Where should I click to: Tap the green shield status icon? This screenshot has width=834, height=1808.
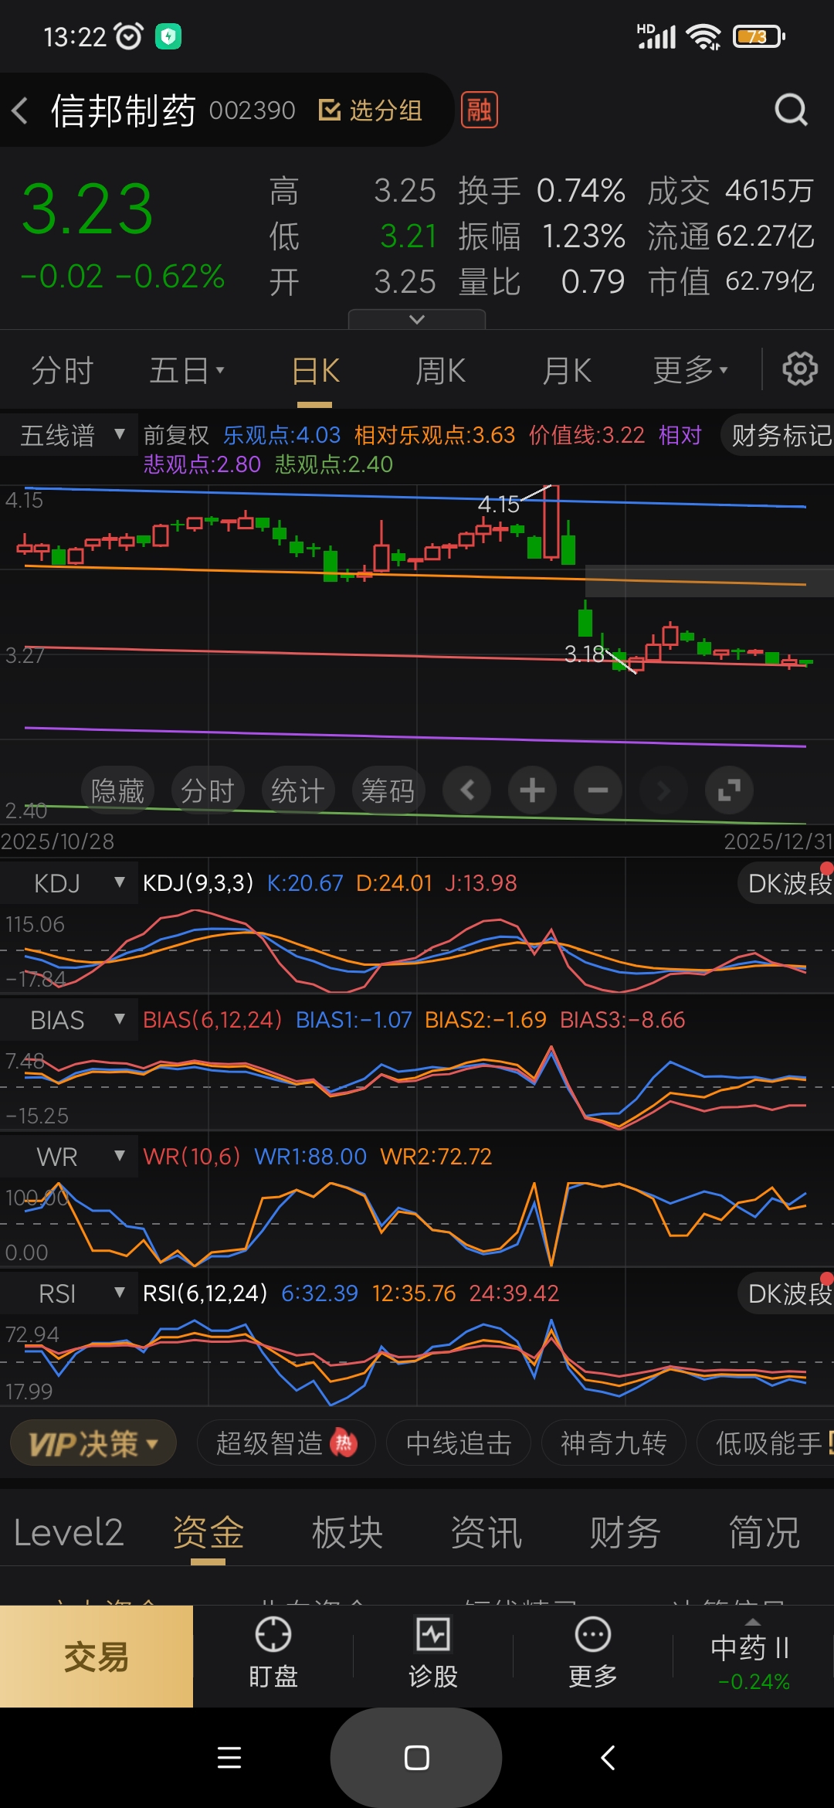[x=168, y=36]
